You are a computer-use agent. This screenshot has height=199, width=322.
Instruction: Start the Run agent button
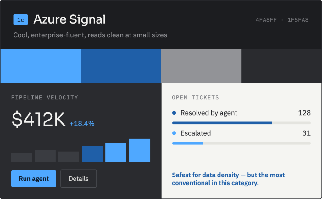[34, 179]
